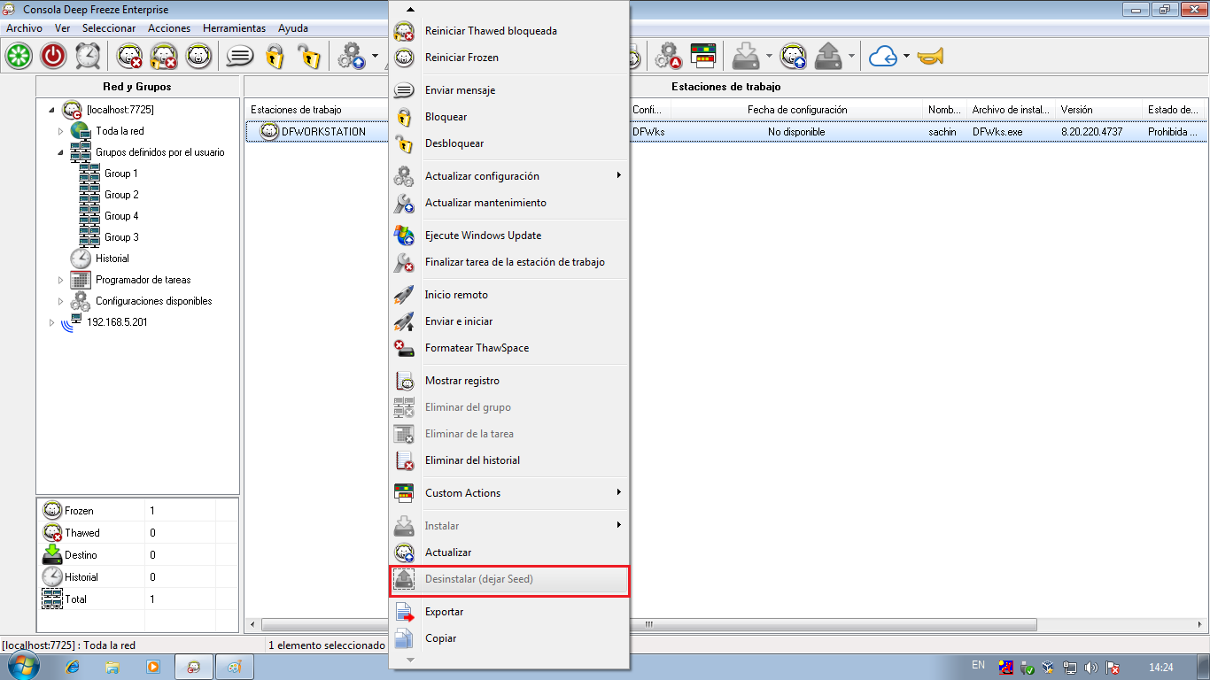Viewport: 1210px width, 680px height.
Task: Click the gears with red A toolbar icon
Action: click(668, 57)
